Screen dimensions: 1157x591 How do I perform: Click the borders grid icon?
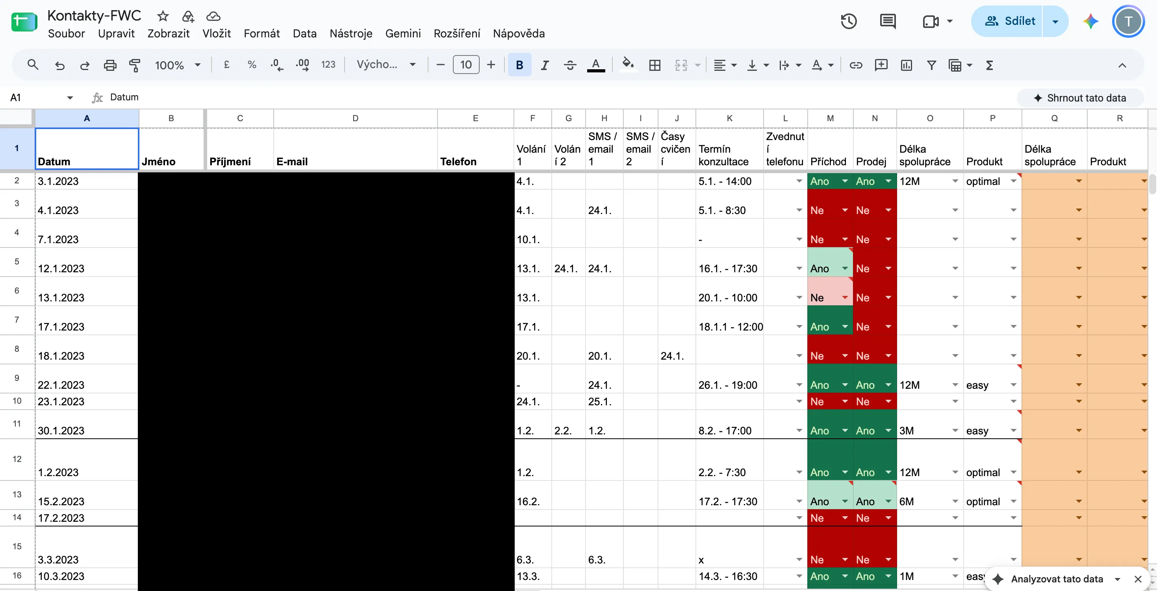[655, 65]
